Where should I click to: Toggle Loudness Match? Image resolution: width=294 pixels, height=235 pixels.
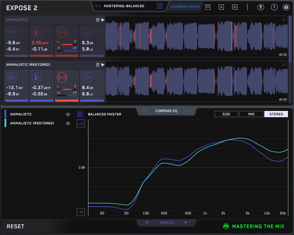pos(185,7)
